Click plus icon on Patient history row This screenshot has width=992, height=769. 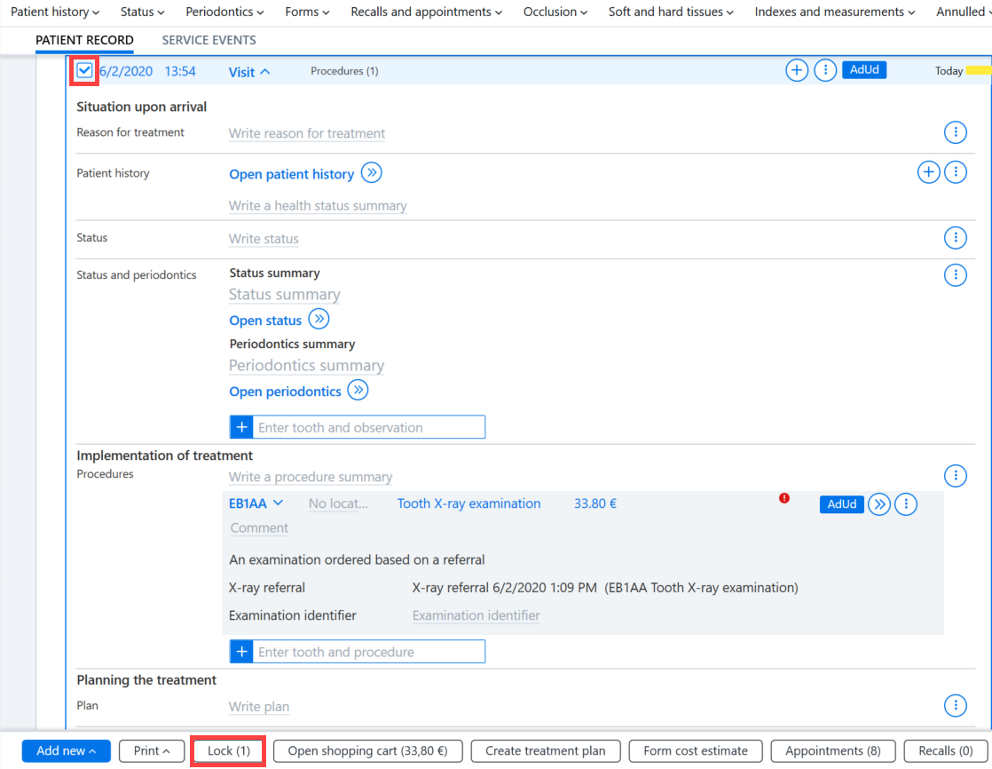pos(928,172)
